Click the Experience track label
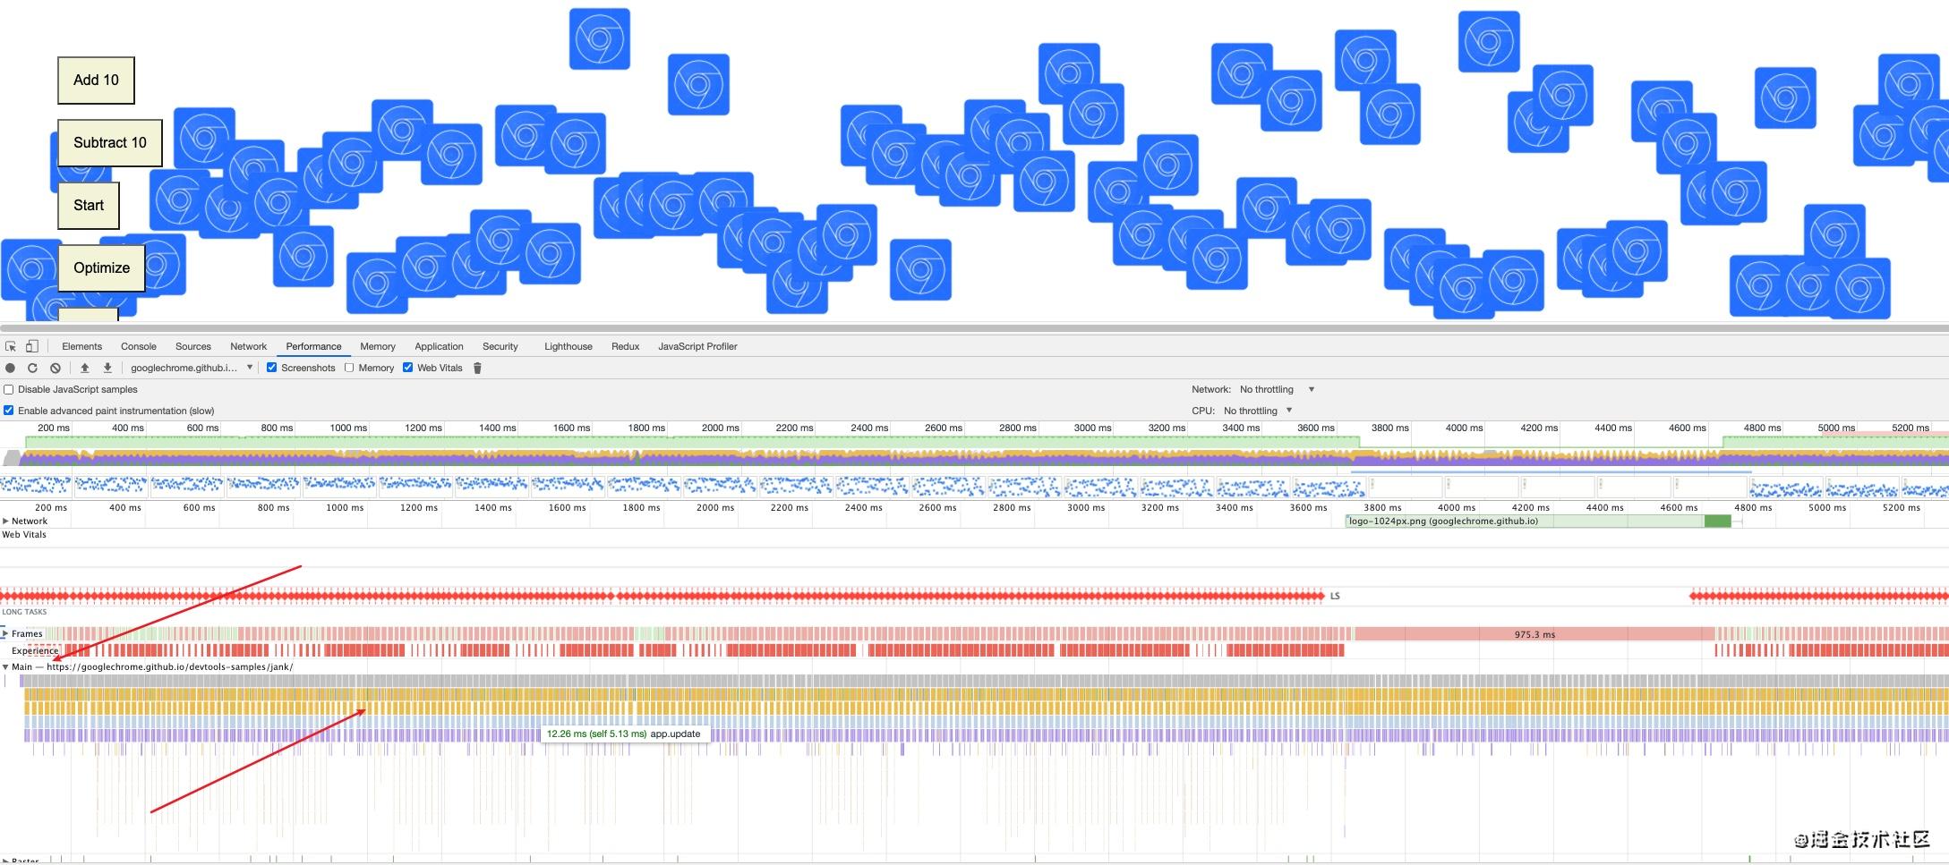 click(x=35, y=650)
